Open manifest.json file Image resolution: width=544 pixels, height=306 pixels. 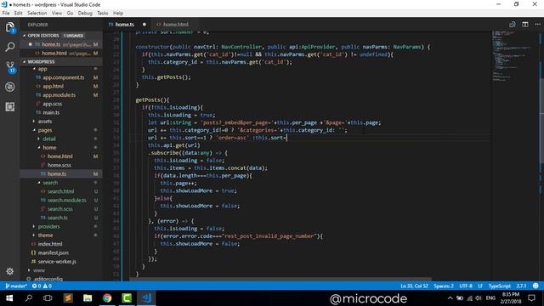click(x=53, y=252)
